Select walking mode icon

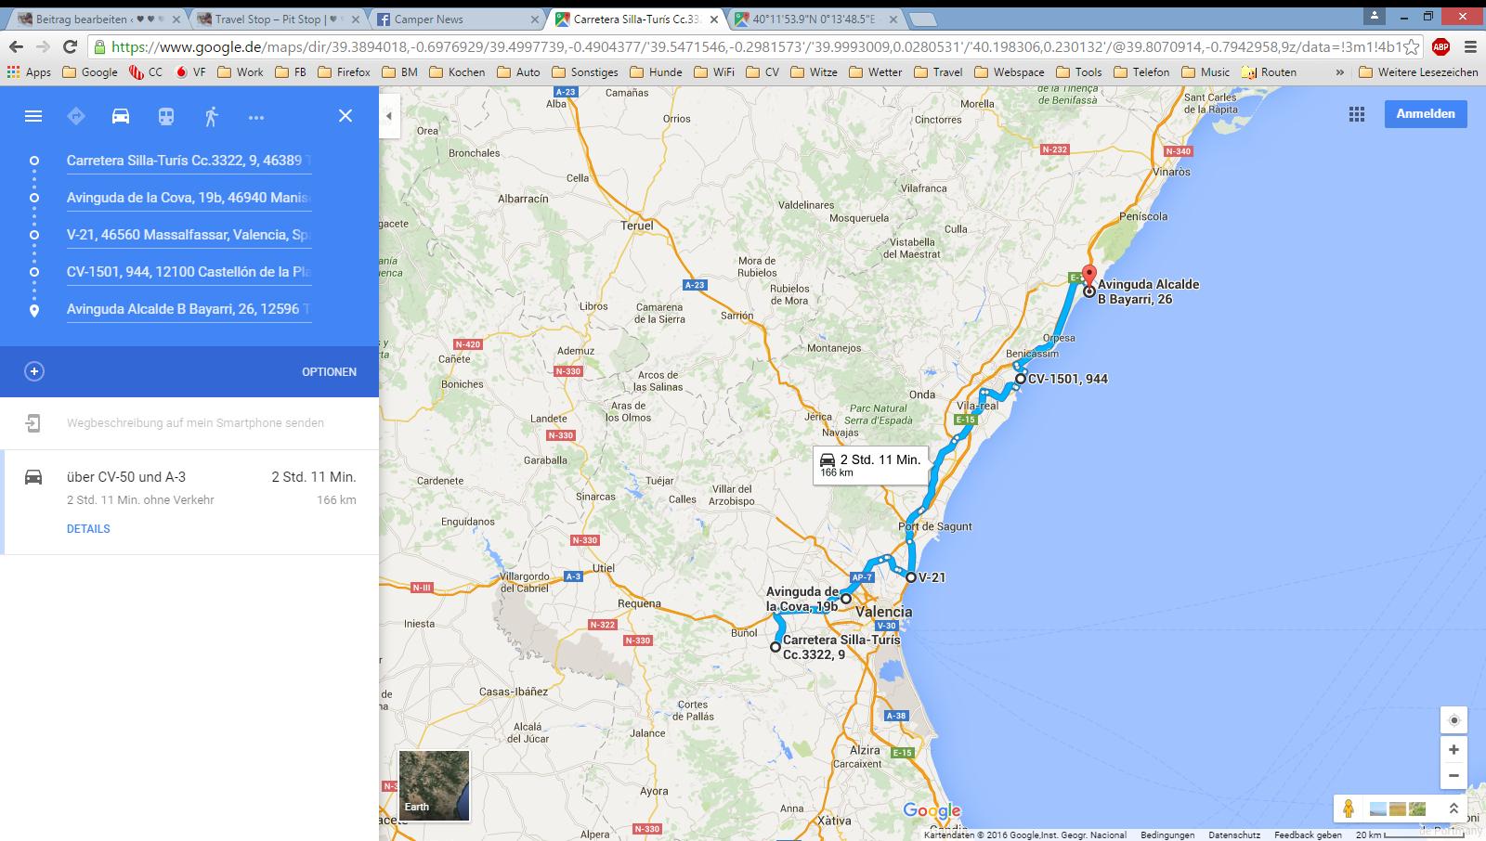point(211,116)
